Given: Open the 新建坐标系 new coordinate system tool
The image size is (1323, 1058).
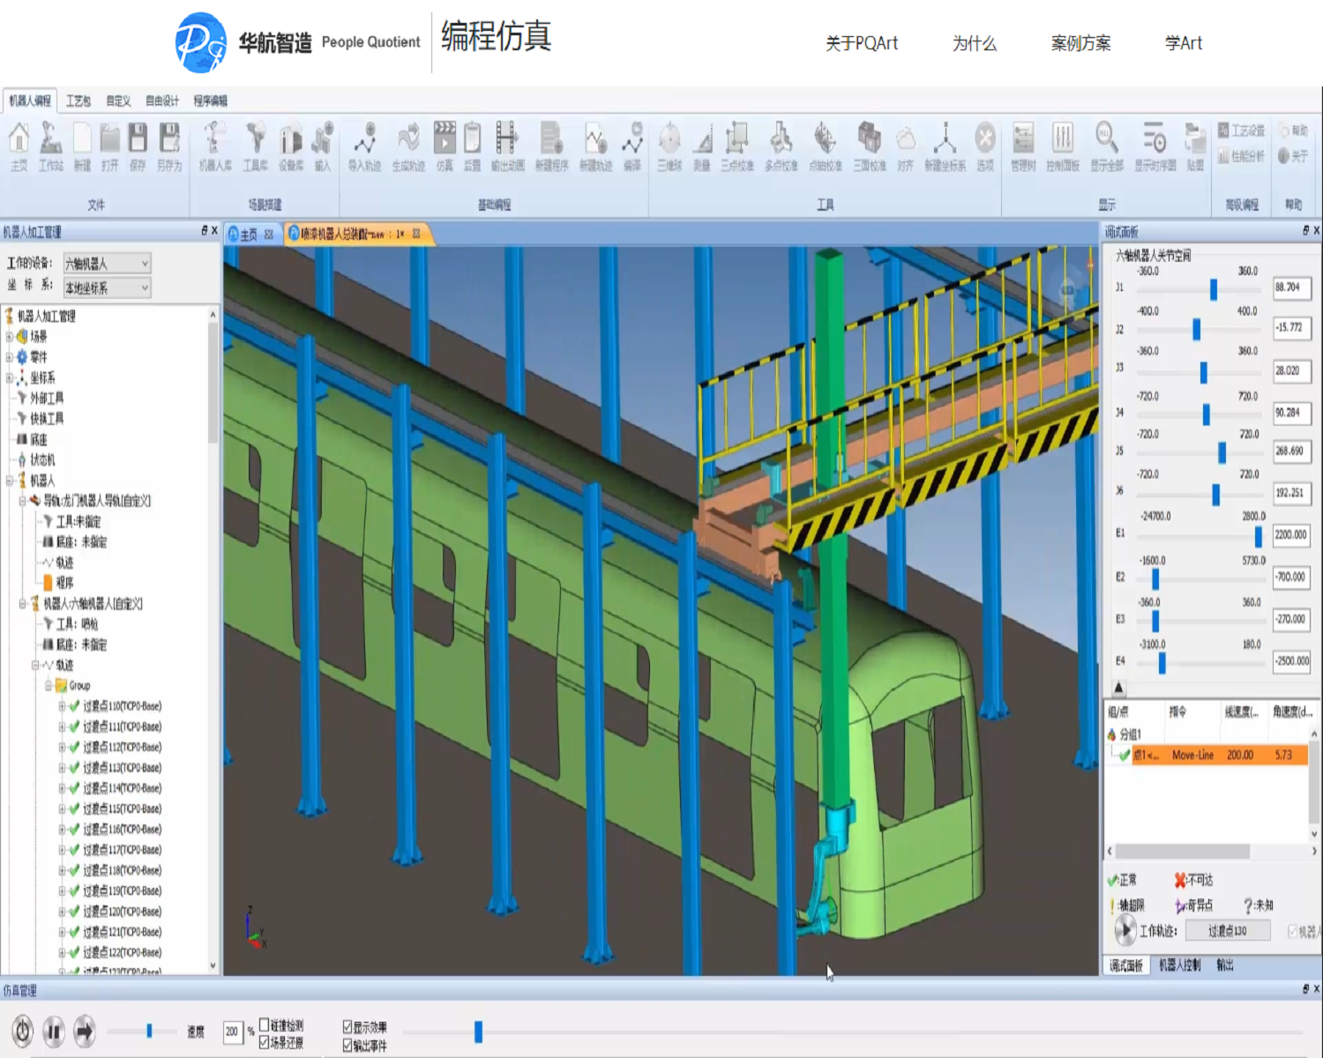Looking at the screenshot, I should coord(945,145).
